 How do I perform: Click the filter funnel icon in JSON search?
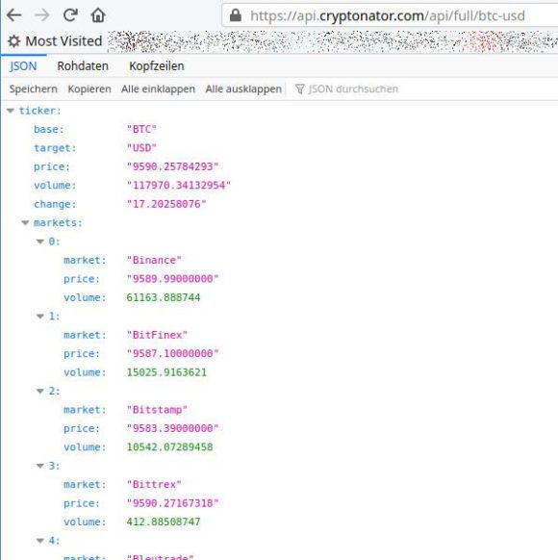300,89
